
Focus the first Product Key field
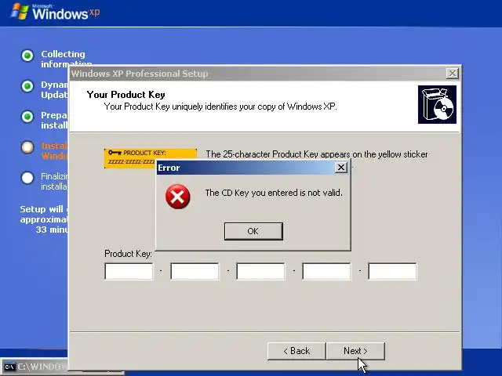pos(129,271)
